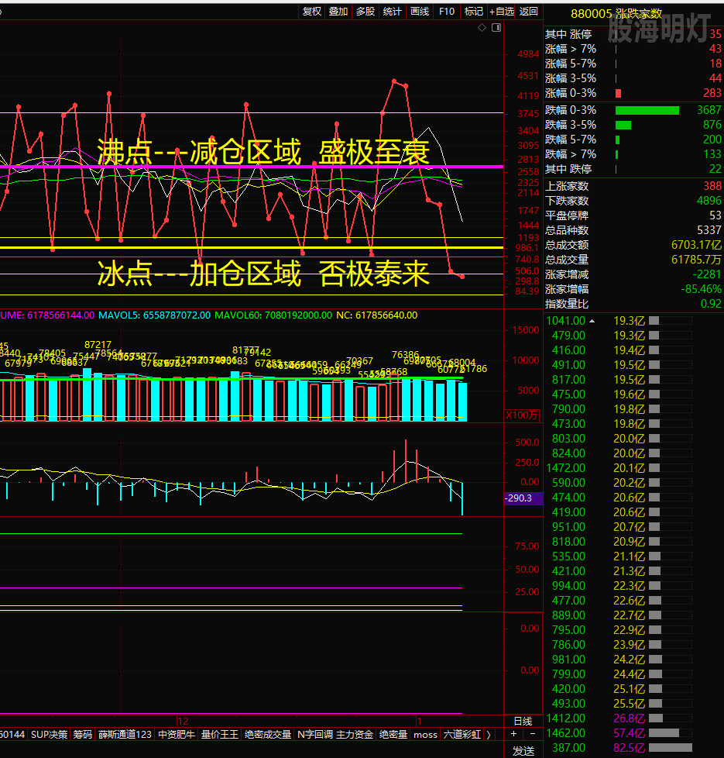
Task: Select the 主力资金 indicator tab
Action: 355,735
